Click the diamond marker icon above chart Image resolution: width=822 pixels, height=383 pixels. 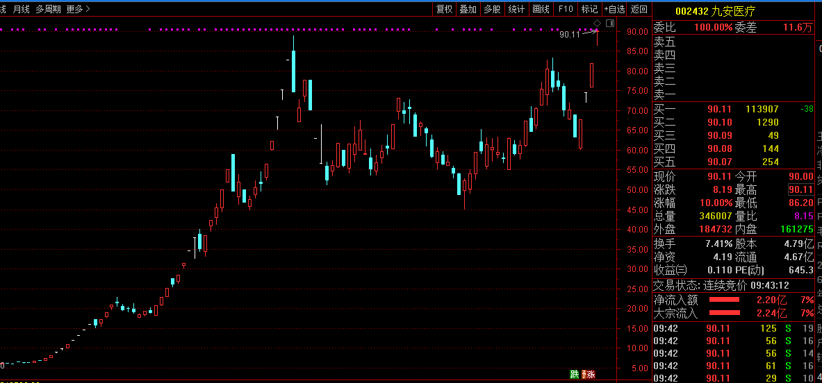pos(597,23)
